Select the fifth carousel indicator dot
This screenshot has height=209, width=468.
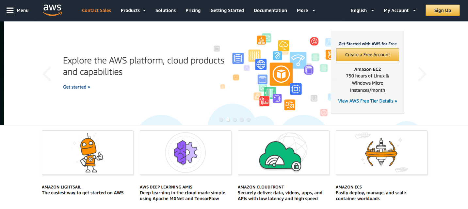[x=249, y=120]
